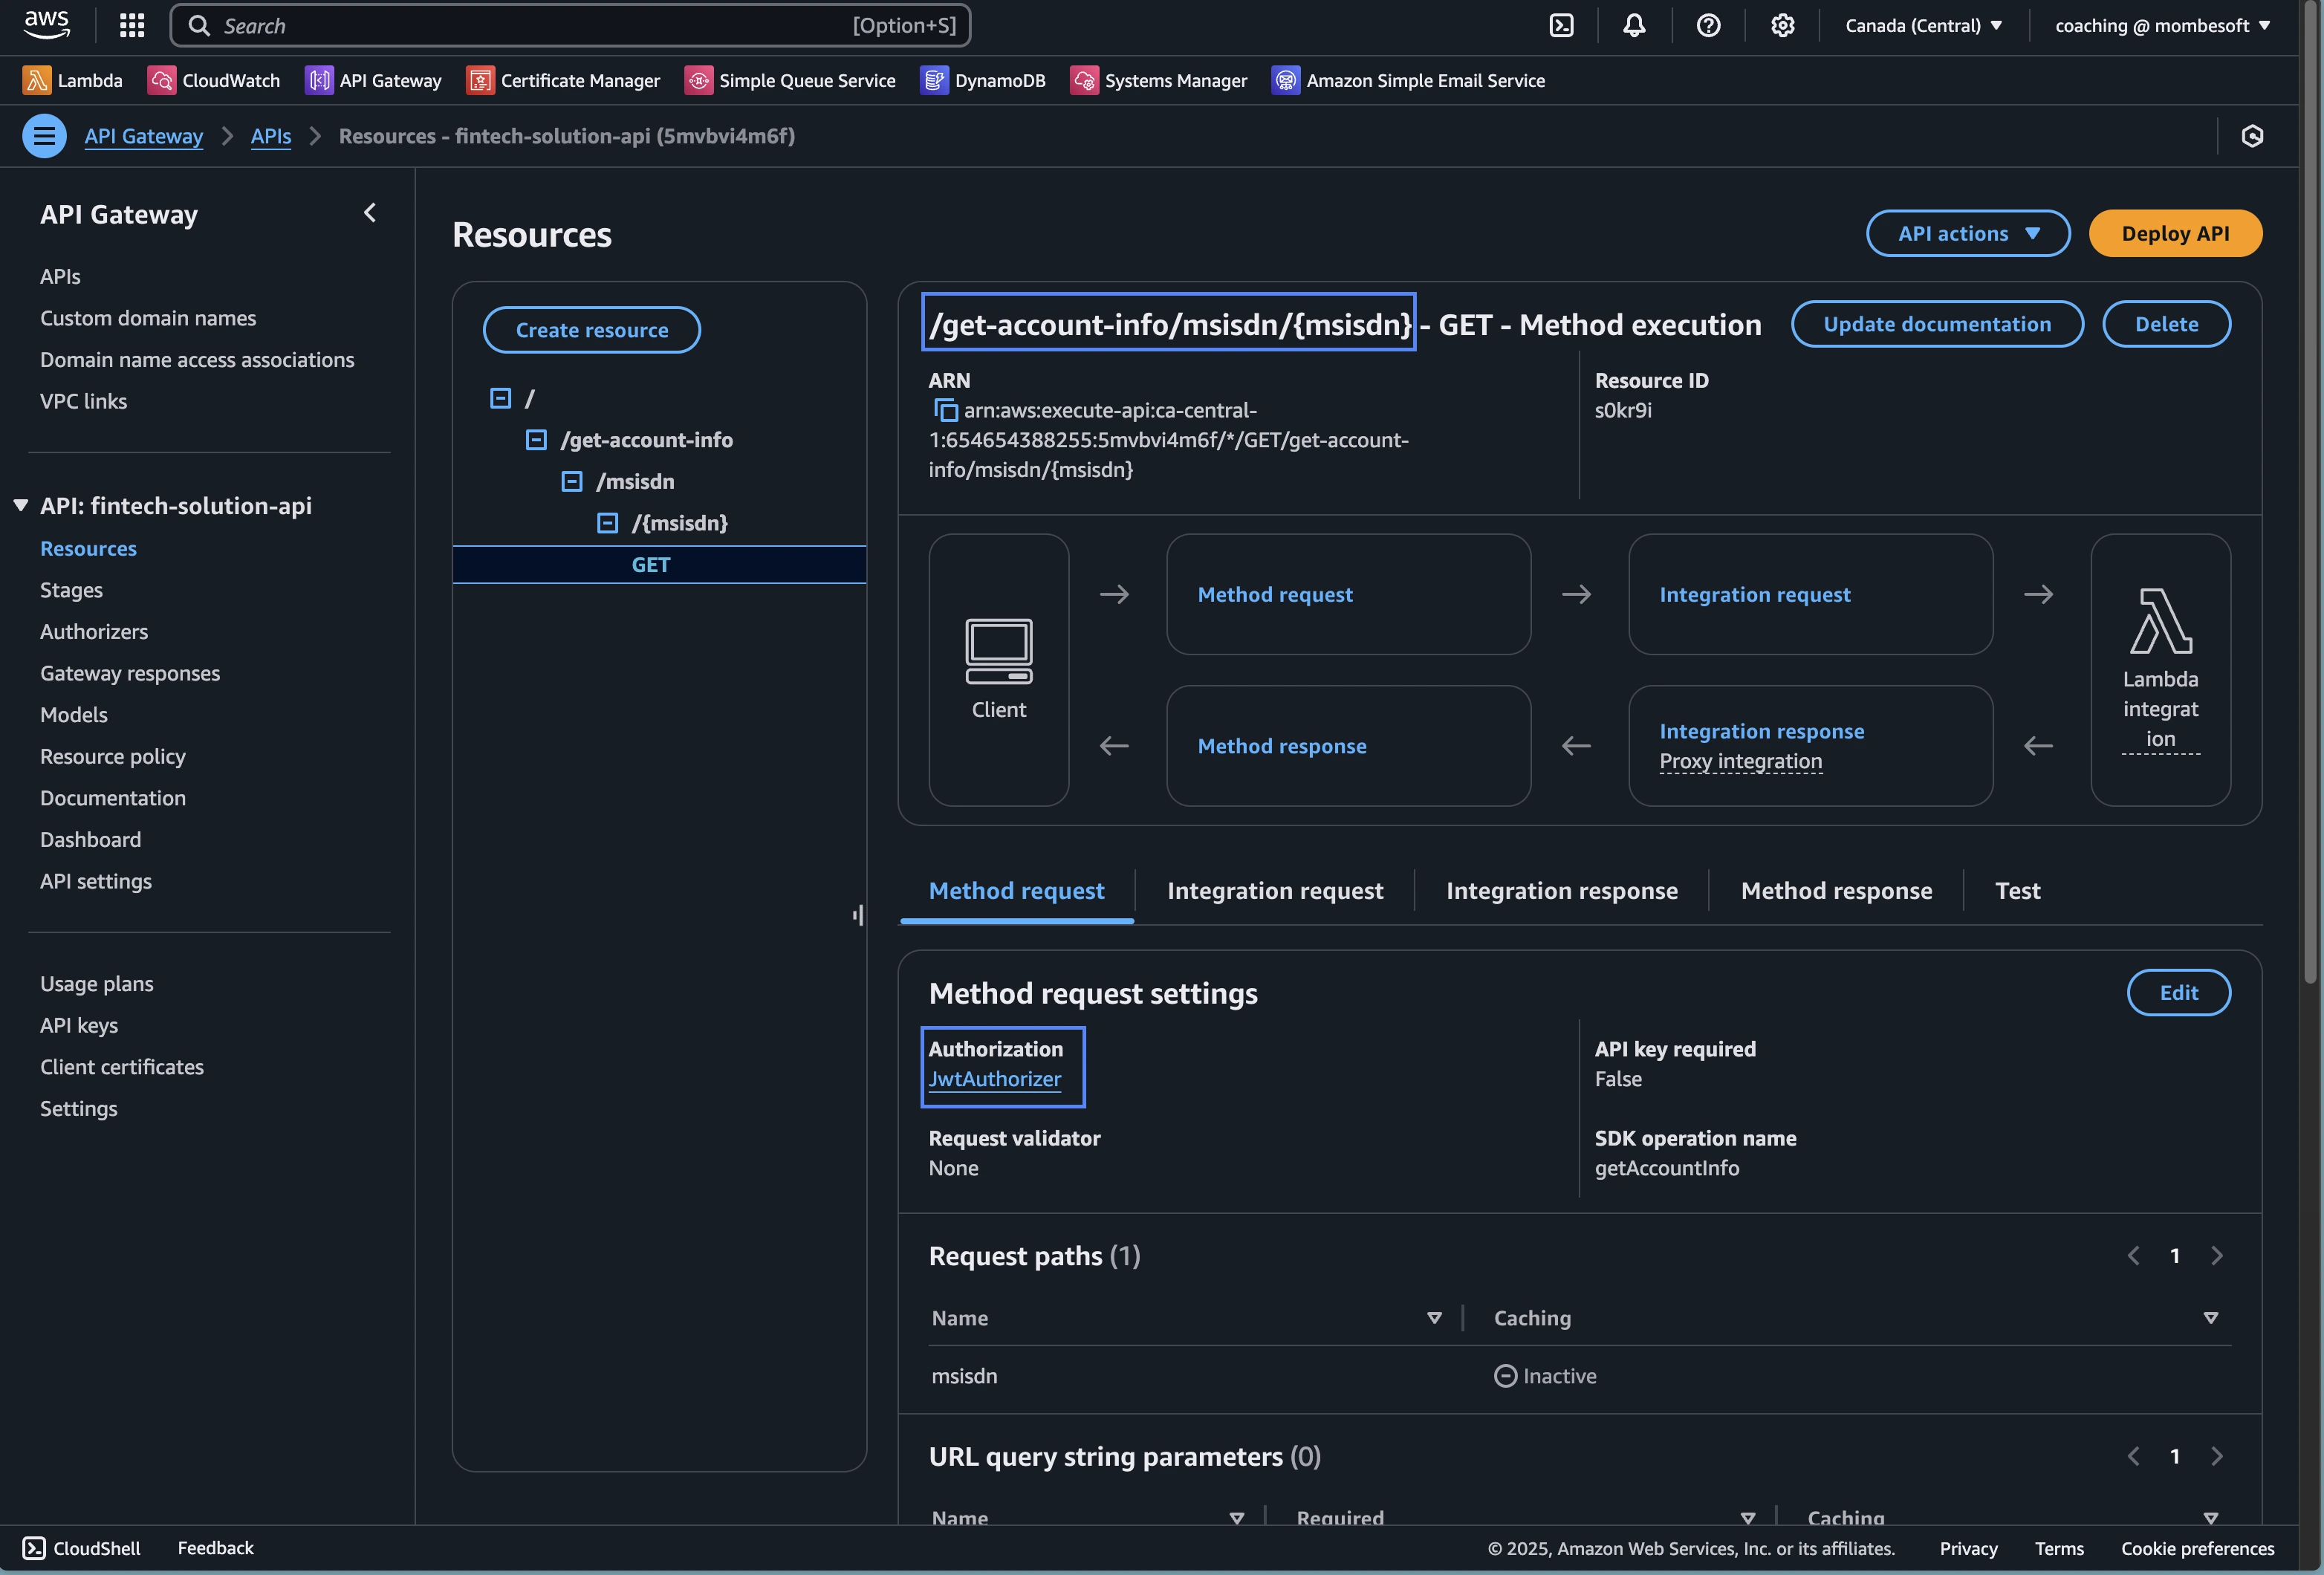2324x1575 pixels.
Task: Collapse the /get-account-info tree node
Action: pyautogui.click(x=536, y=440)
